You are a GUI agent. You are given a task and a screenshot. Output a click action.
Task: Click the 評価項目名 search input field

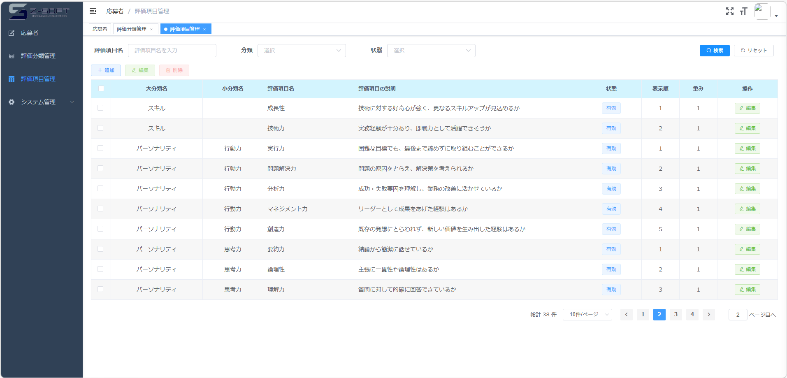[172, 50]
